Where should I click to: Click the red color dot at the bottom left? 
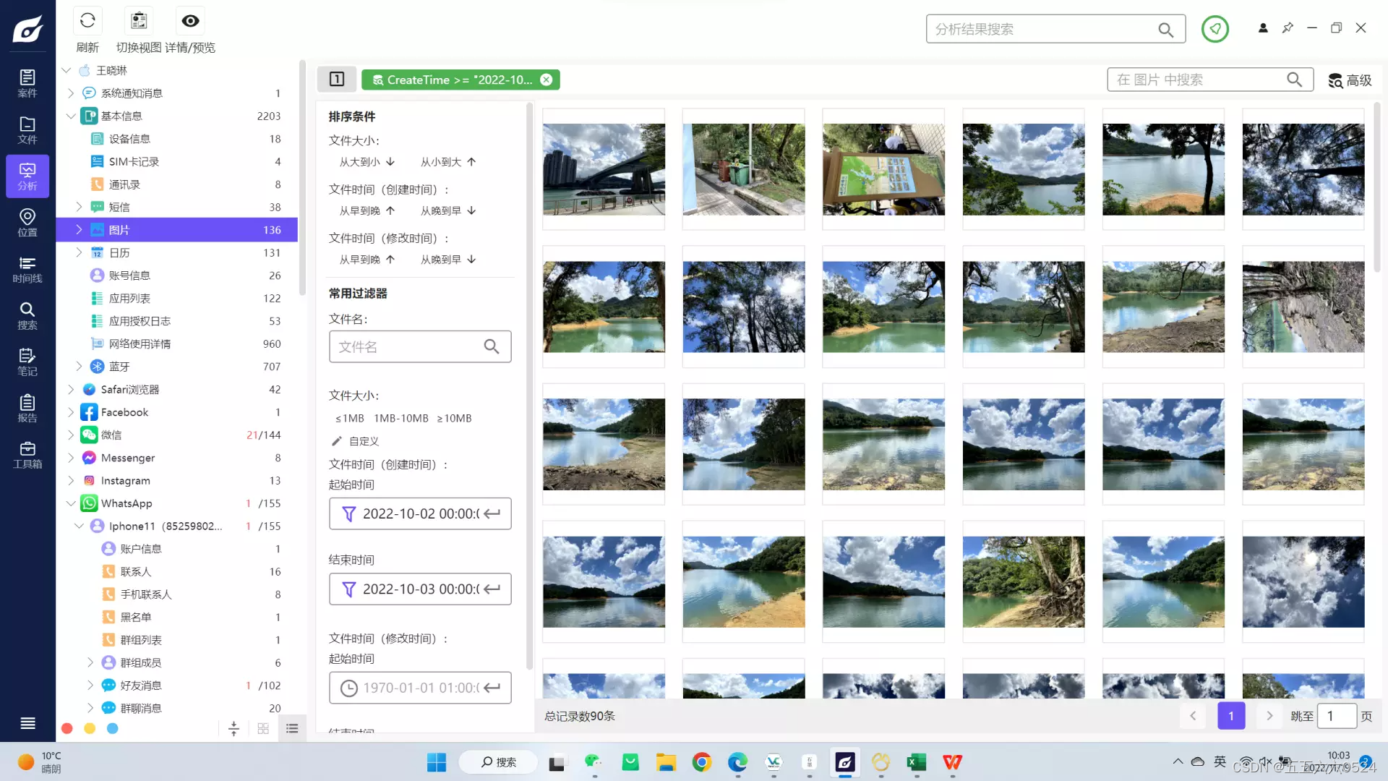tap(67, 729)
